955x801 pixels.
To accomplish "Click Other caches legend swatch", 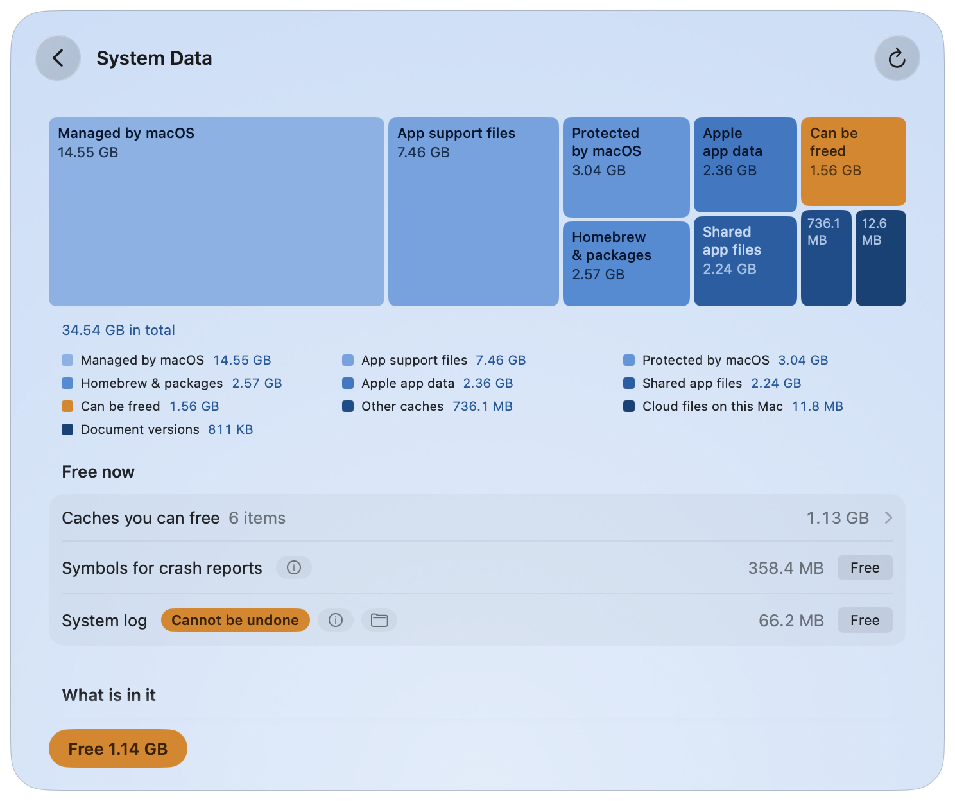I will click(348, 406).
